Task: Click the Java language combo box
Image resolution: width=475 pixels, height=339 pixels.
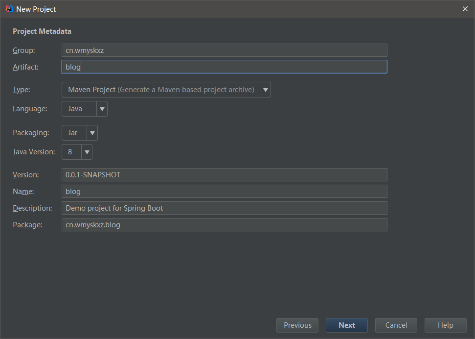Action: coord(79,109)
